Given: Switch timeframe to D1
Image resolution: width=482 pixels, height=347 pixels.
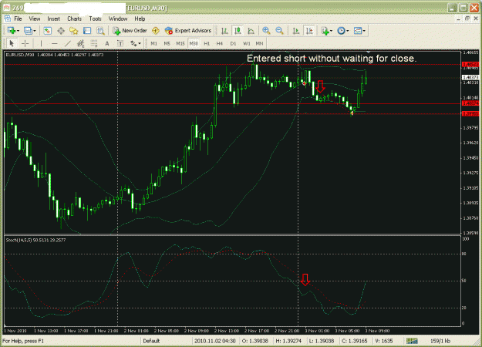Looking at the screenshot, I should point(233,43).
